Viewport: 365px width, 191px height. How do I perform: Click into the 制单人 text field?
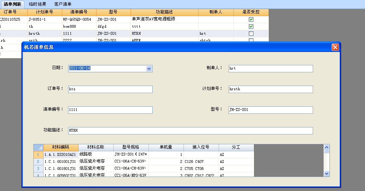[x=270, y=68]
